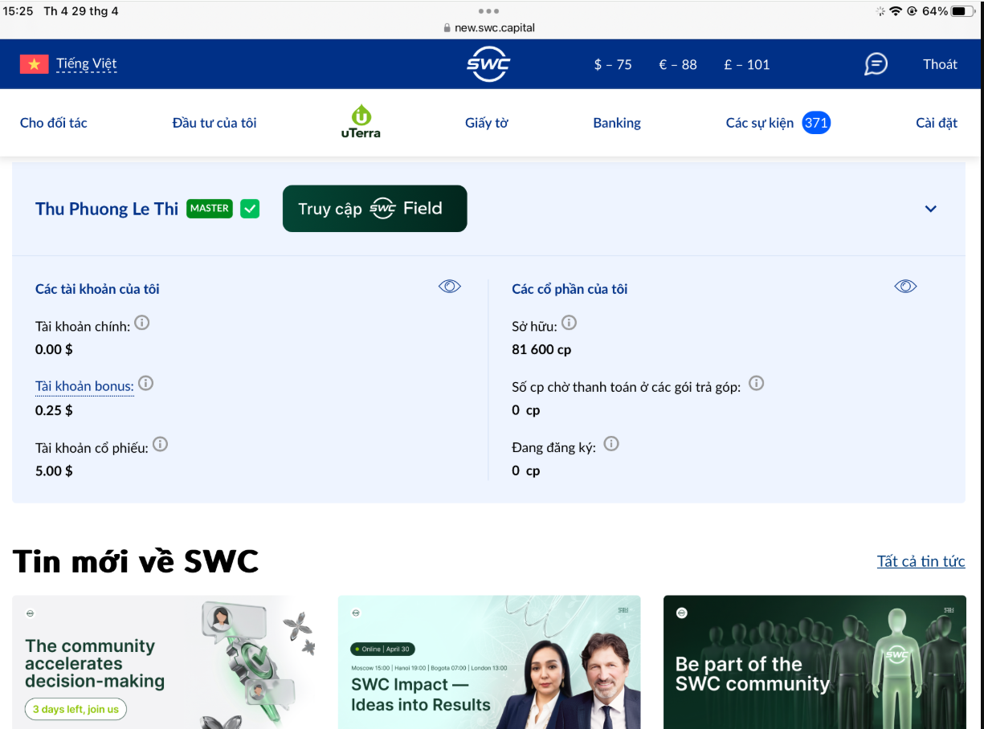
Task: Click the 0.00 $ main account balance
Action: [54, 349]
